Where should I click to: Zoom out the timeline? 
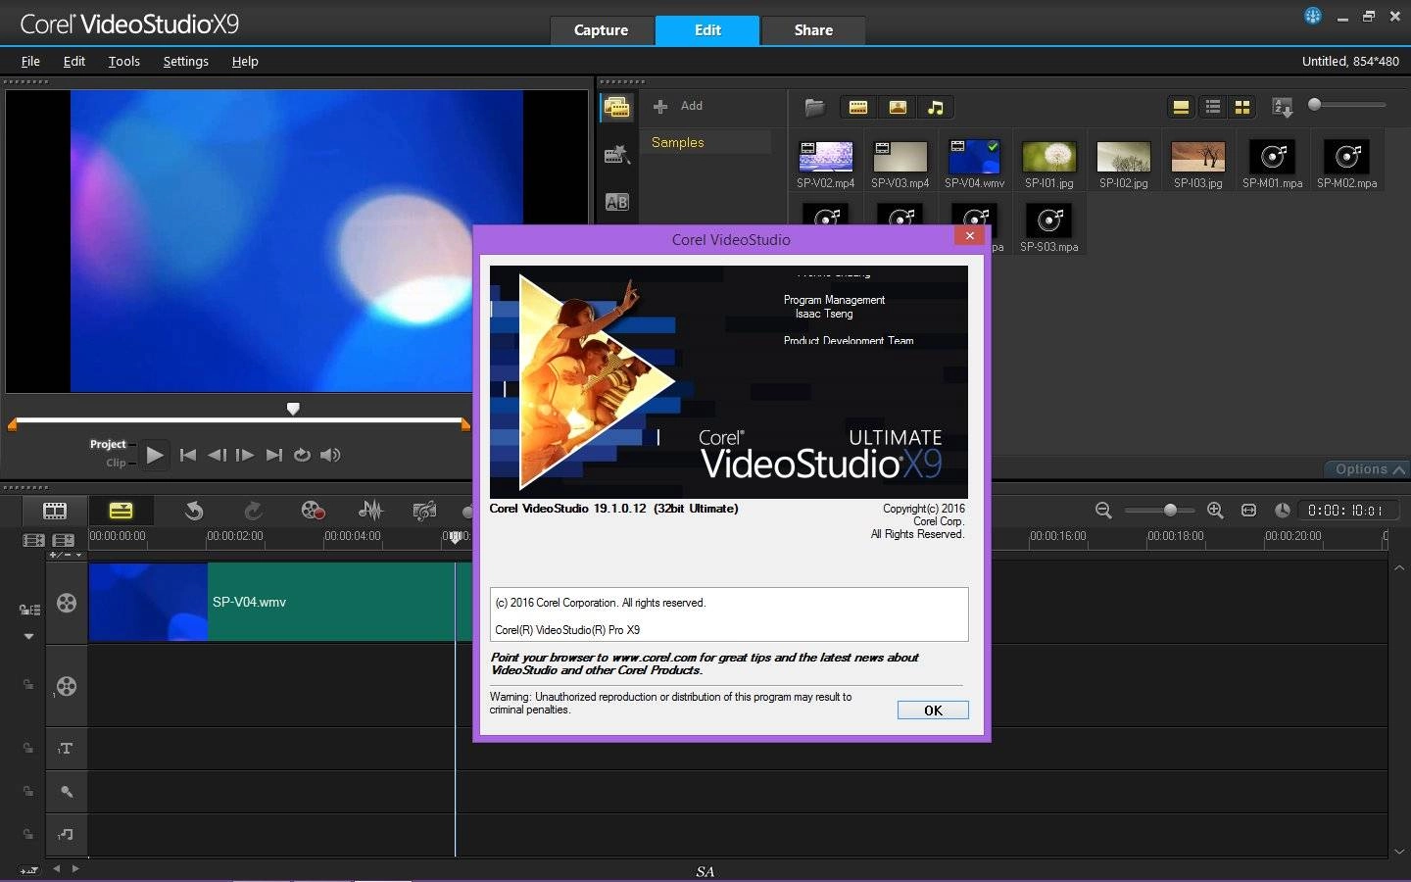click(1103, 511)
